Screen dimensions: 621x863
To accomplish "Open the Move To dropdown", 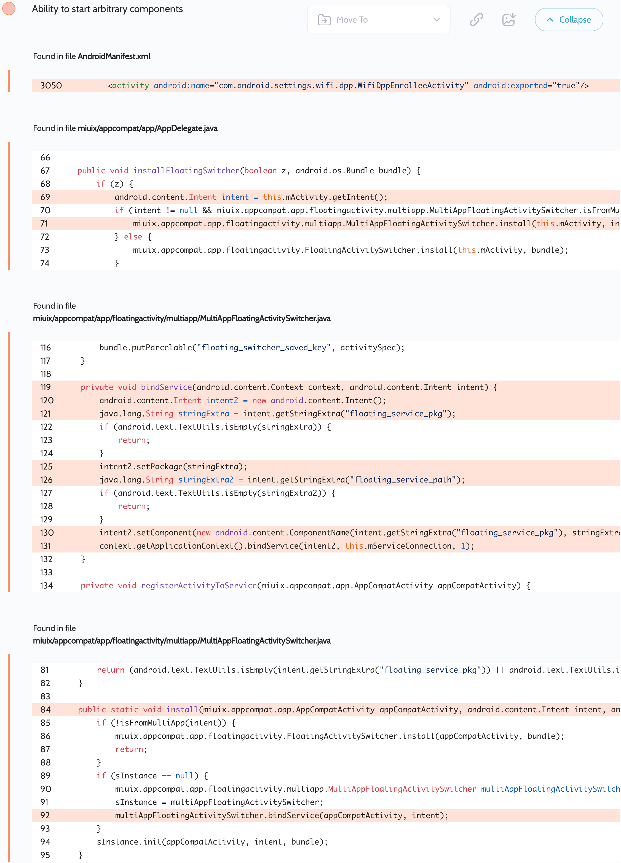I will pos(378,19).
